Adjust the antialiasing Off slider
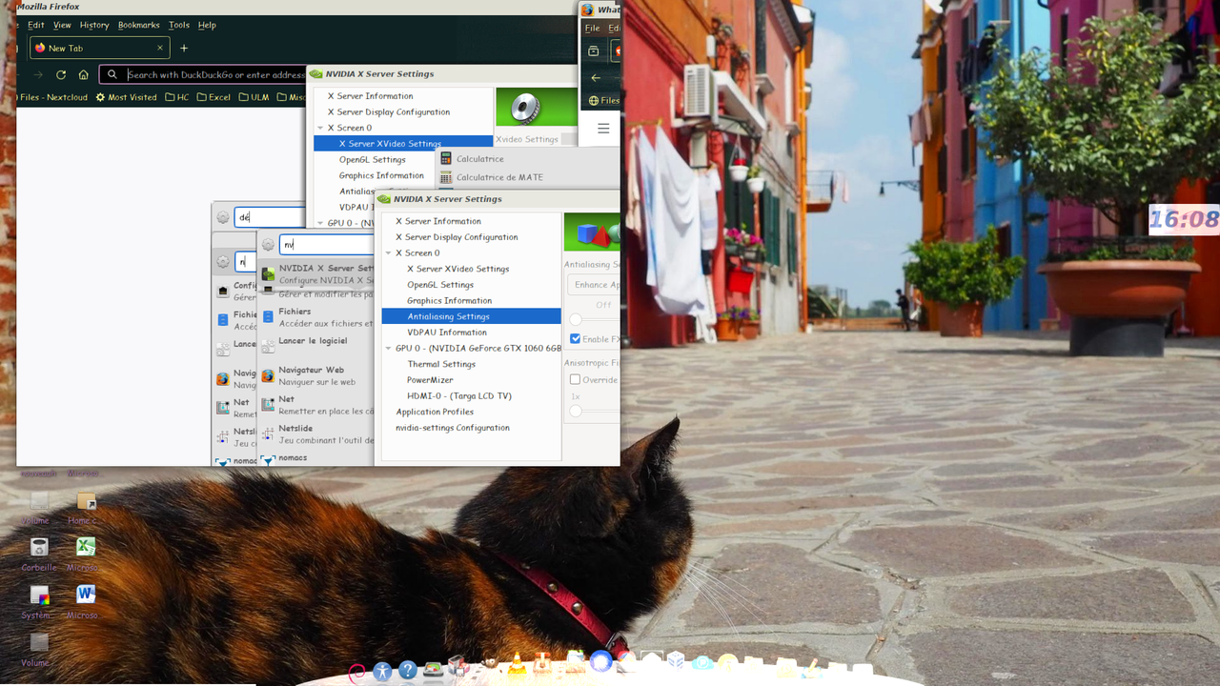The width and height of the screenshot is (1220, 686). 576,319
